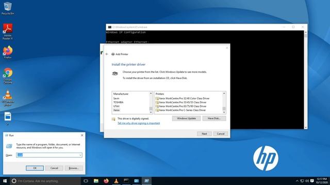Maximize the Command Prompt window
This screenshot has height=185, width=330.
[293, 27]
